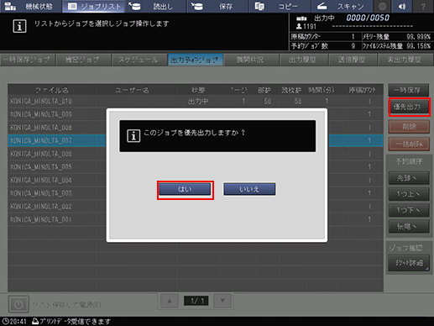The image size is (434, 326).
Task: Click the power off icon button
Action: coord(18,304)
